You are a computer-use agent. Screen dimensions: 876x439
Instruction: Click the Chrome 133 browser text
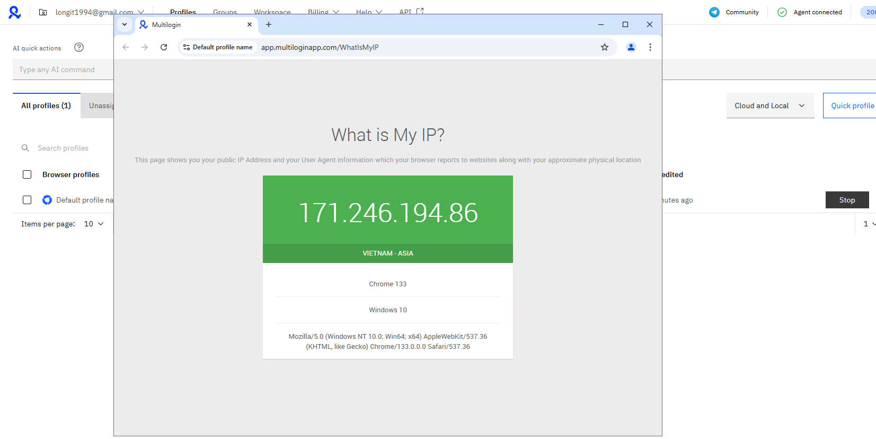click(x=388, y=284)
